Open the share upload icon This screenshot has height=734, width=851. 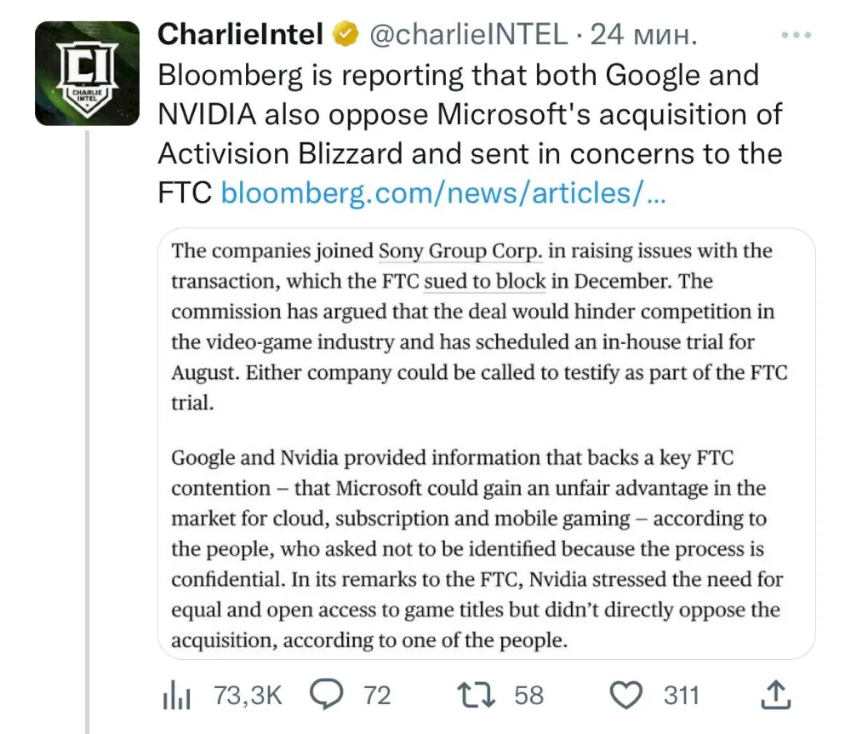[775, 695]
